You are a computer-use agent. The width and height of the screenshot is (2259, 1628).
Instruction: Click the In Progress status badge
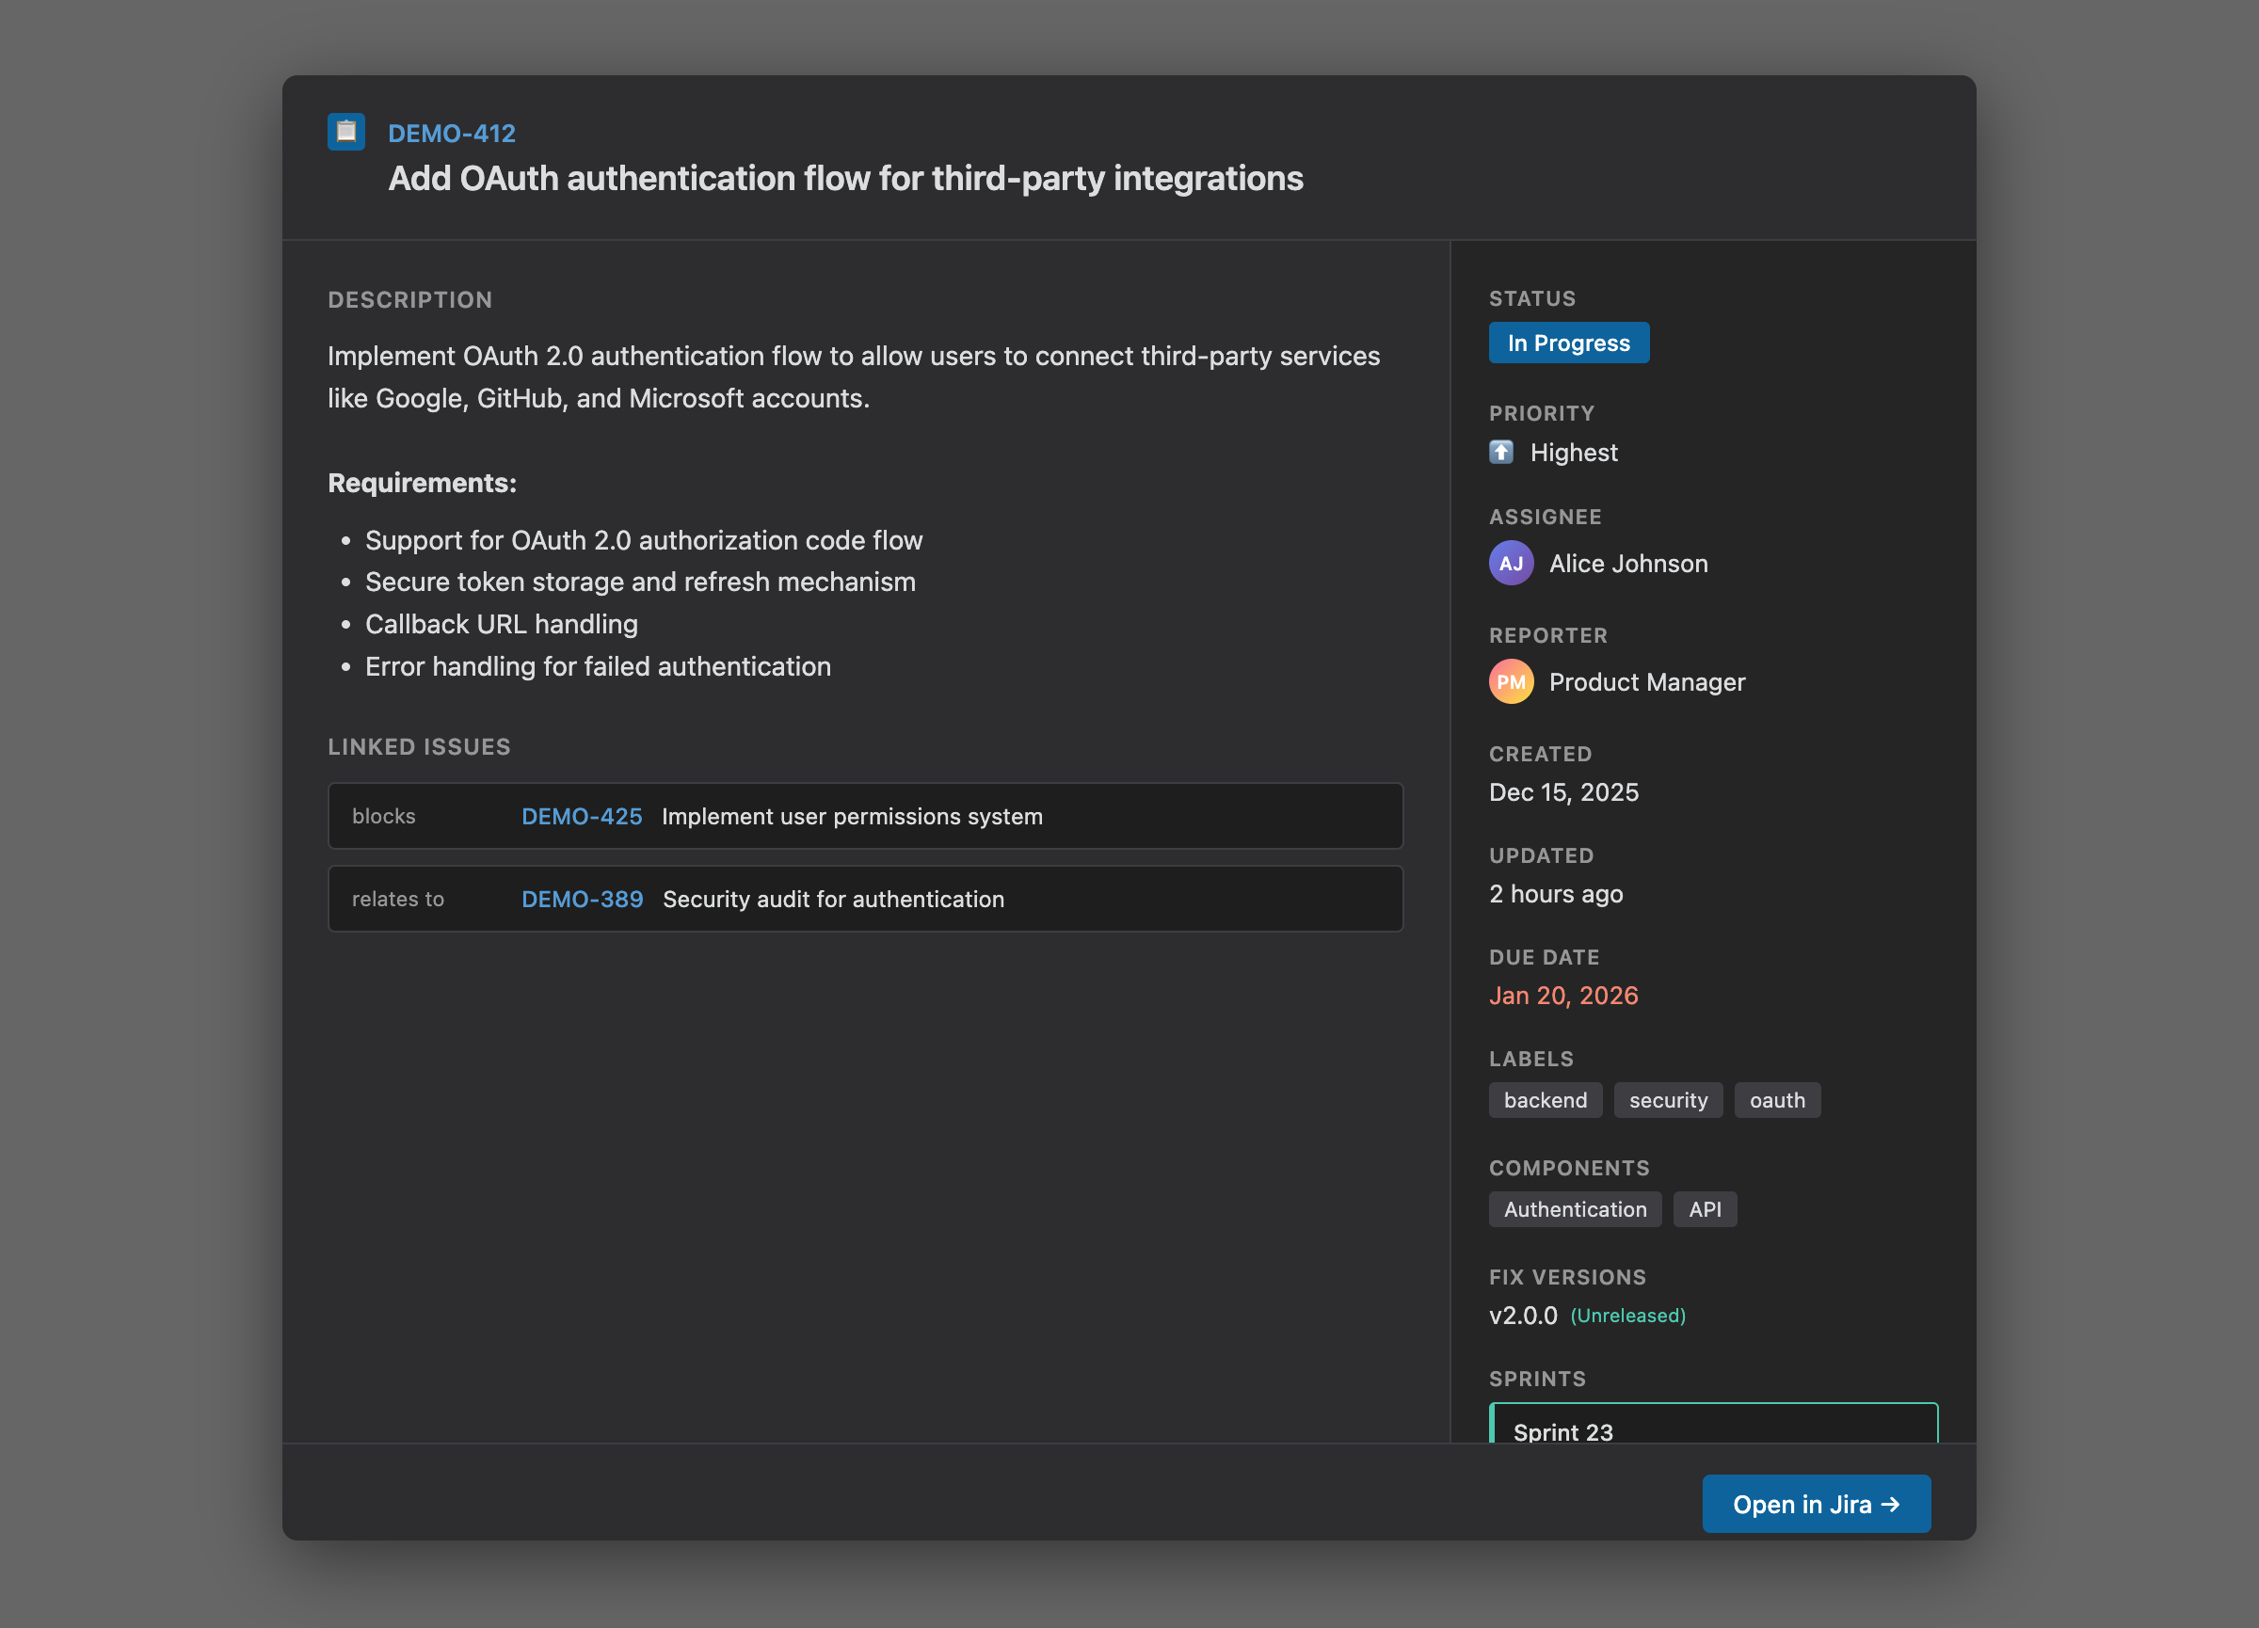(x=1569, y=343)
